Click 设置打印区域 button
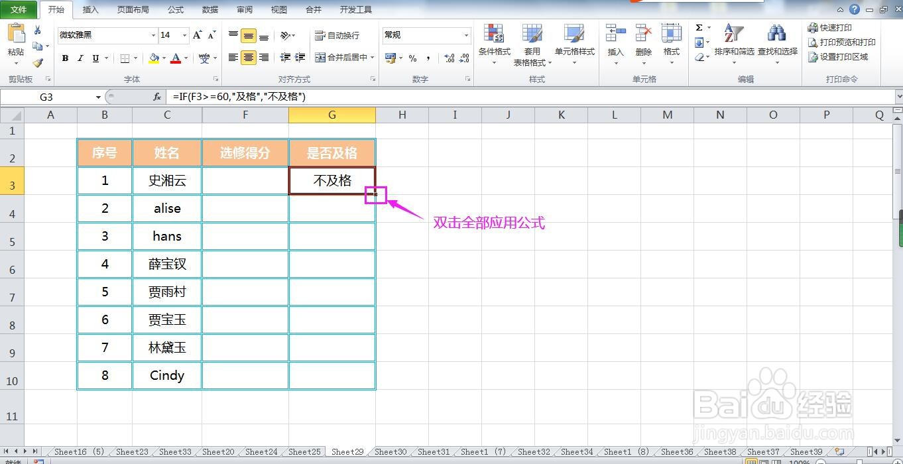The height and width of the screenshot is (464, 903). pyautogui.click(x=837, y=57)
